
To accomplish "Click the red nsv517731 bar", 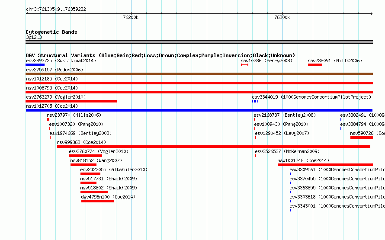I will click(88, 183).
